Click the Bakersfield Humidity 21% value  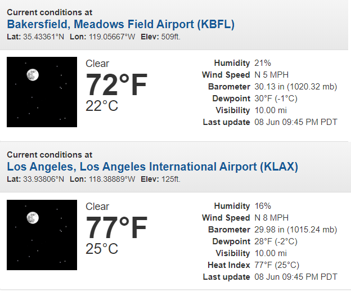click(263, 63)
